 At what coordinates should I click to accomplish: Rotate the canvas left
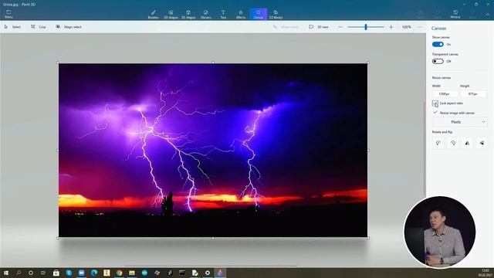tap(438, 143)
